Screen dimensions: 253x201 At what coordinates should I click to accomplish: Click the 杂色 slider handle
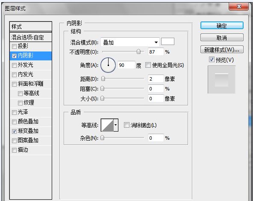[x=102, y=138]
